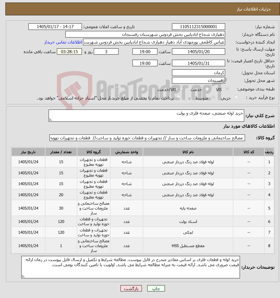The image size is (280, 298).
Task: Click the گروه کالا column header
Action: [x=94, y=152]
